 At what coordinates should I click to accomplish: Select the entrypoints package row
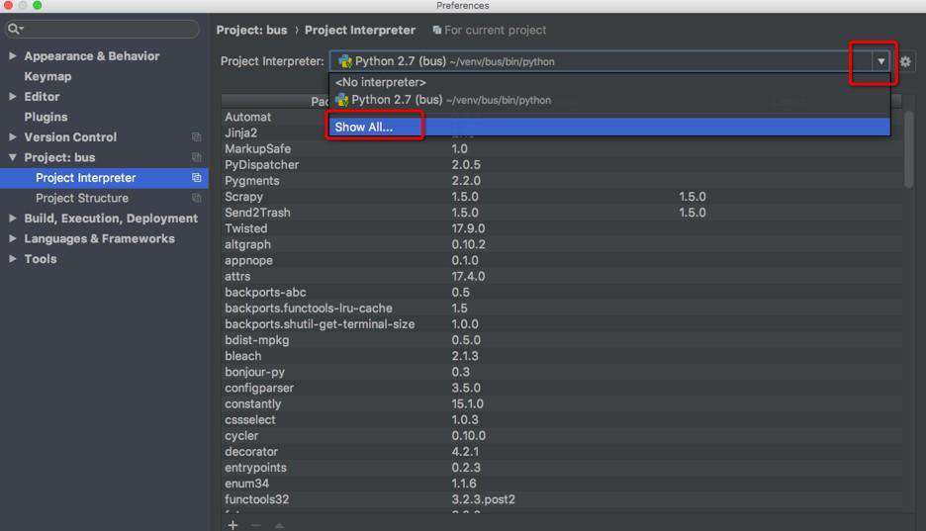pos(562,468)
